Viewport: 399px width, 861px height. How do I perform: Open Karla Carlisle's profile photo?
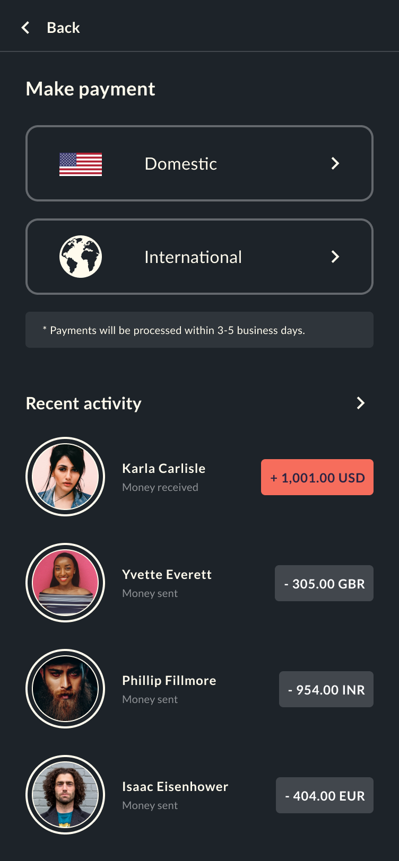[x=65, y=477]
